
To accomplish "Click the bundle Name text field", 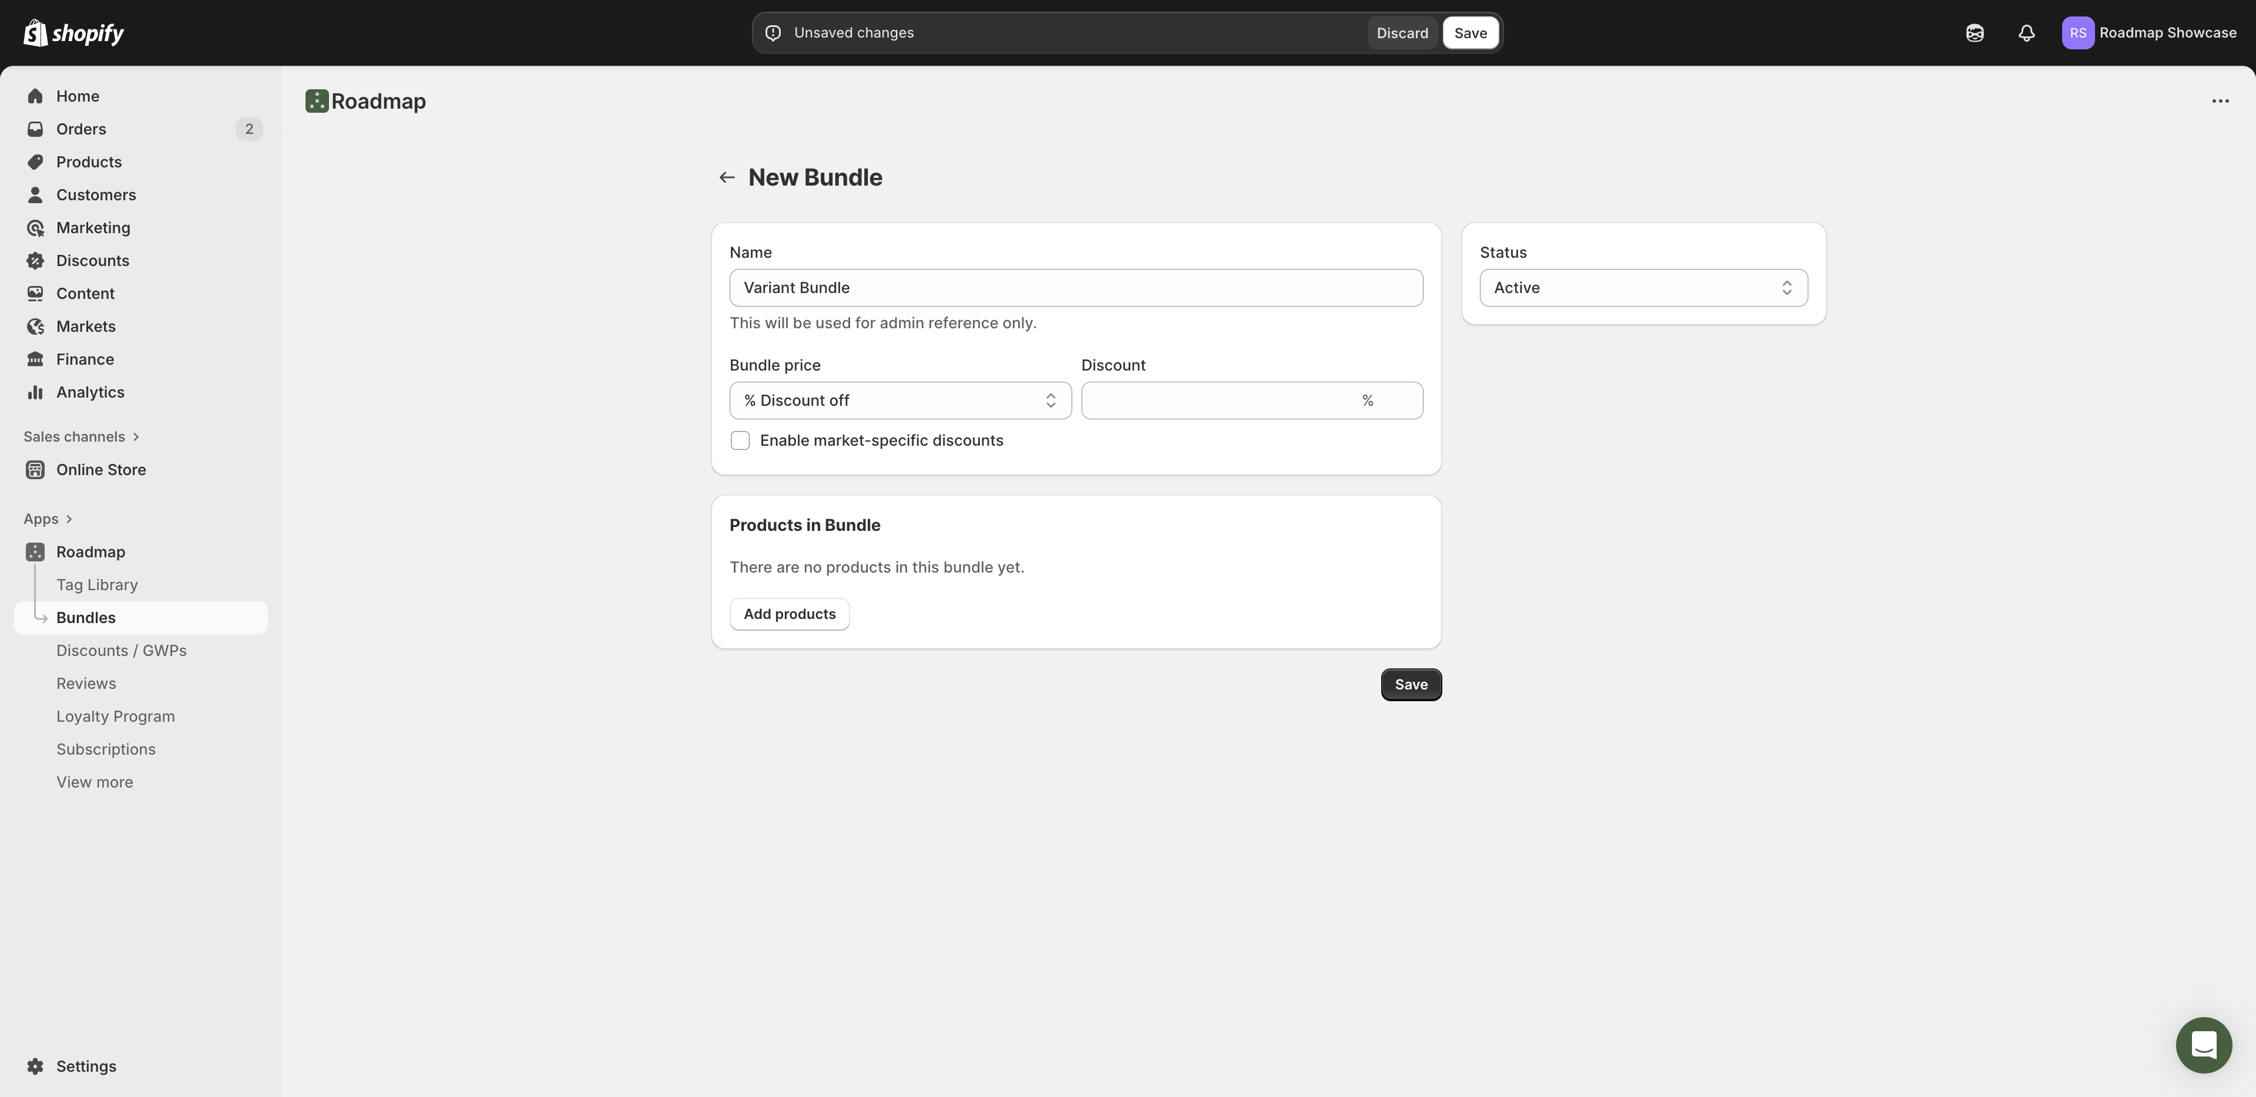I will [1076, 288].
